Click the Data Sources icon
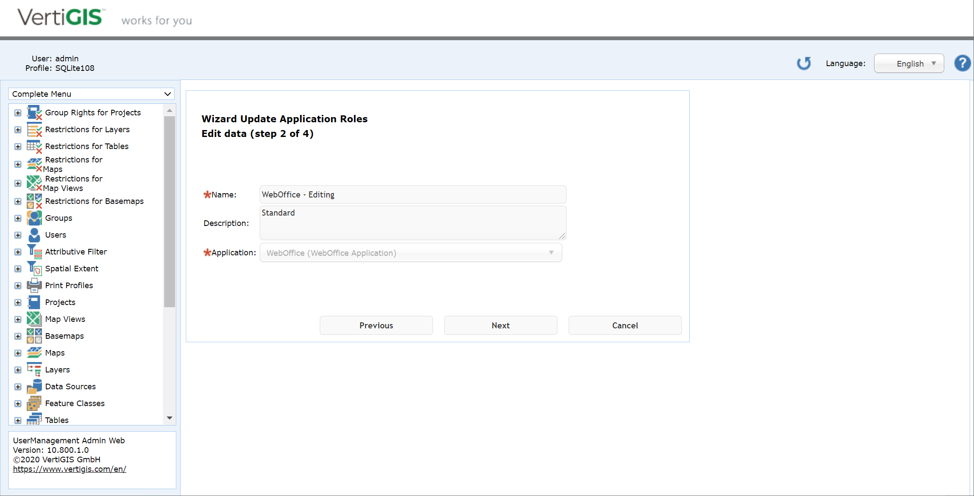974x496 pixels. click(x=34, y=386)
